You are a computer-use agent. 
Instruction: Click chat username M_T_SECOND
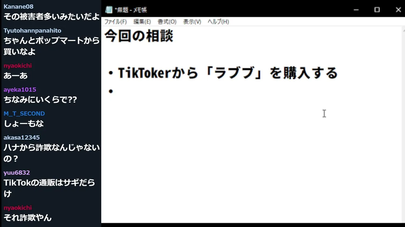tap(24, 113)
